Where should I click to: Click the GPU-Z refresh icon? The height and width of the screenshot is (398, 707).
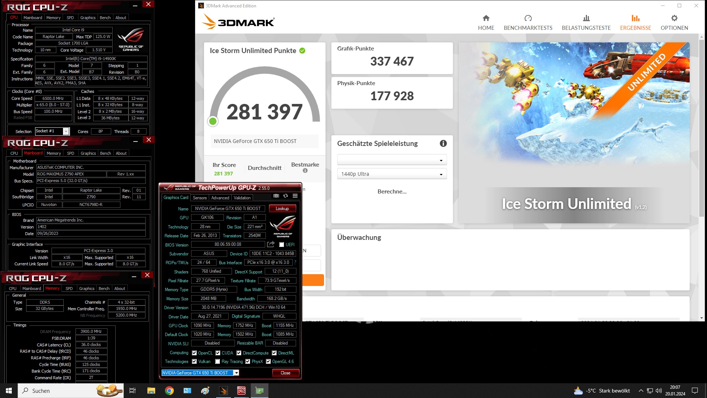(x=285, y=196)
